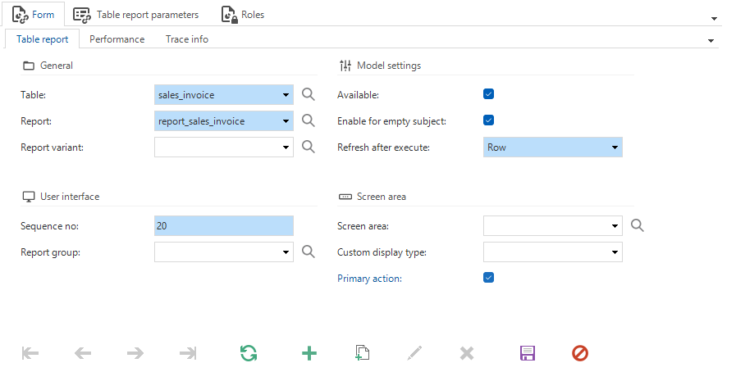
Task: Add new record with green plus
Action: click(x=309, y=353)
